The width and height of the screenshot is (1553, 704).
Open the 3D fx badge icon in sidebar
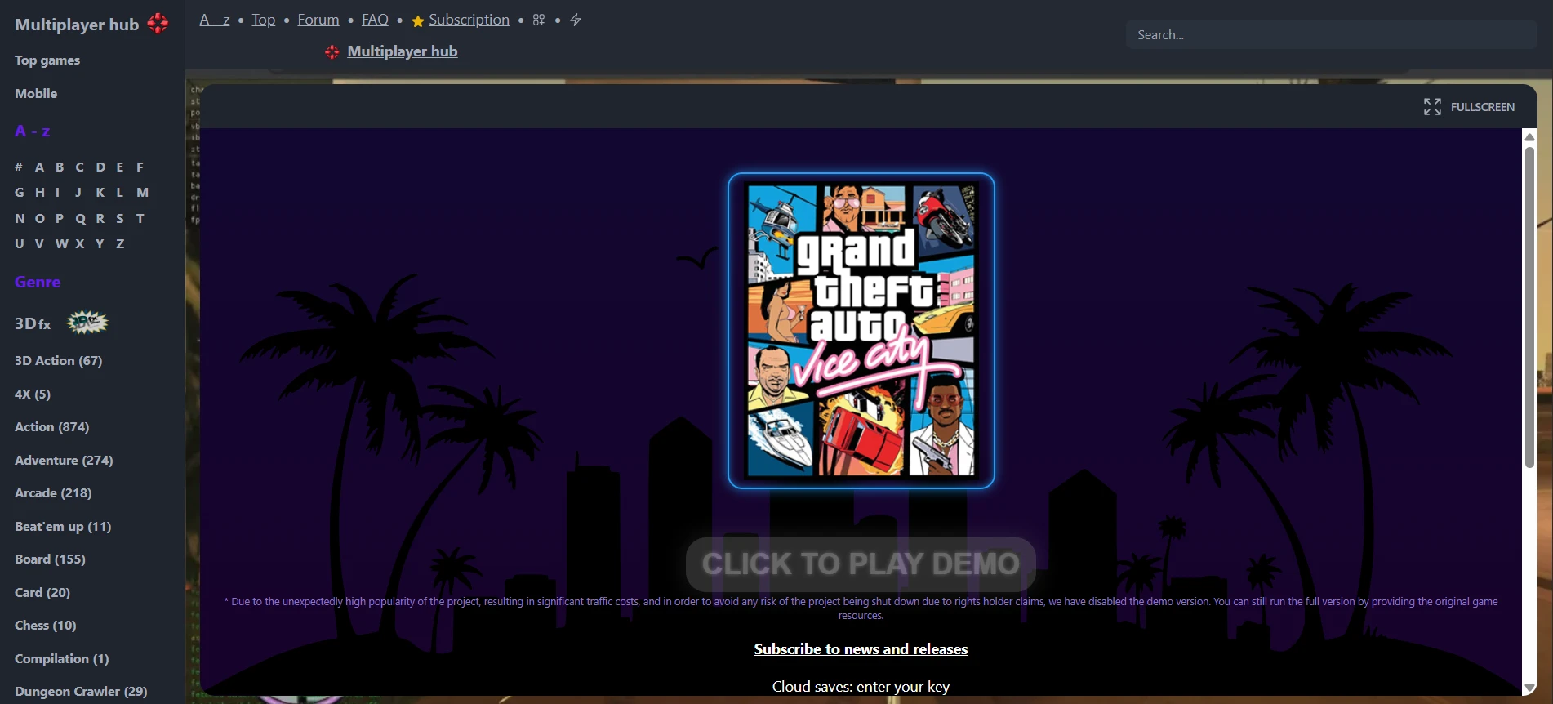click(x=87, y=323)
